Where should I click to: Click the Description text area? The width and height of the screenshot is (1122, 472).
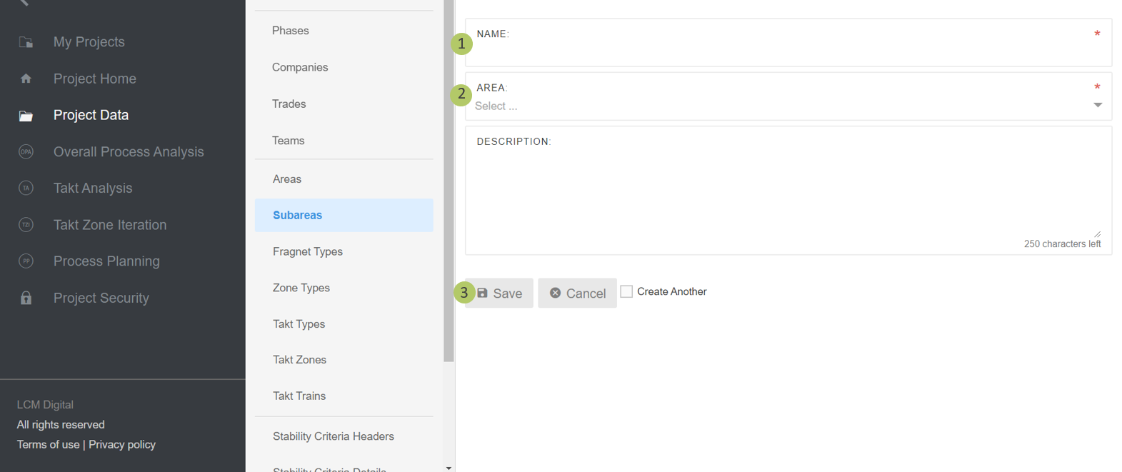786,189
